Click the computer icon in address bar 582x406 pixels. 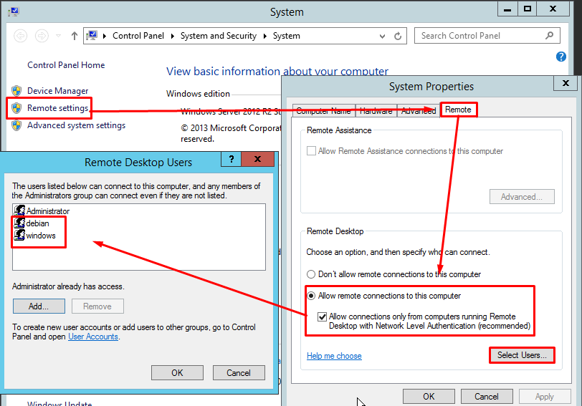pos(92,36)
